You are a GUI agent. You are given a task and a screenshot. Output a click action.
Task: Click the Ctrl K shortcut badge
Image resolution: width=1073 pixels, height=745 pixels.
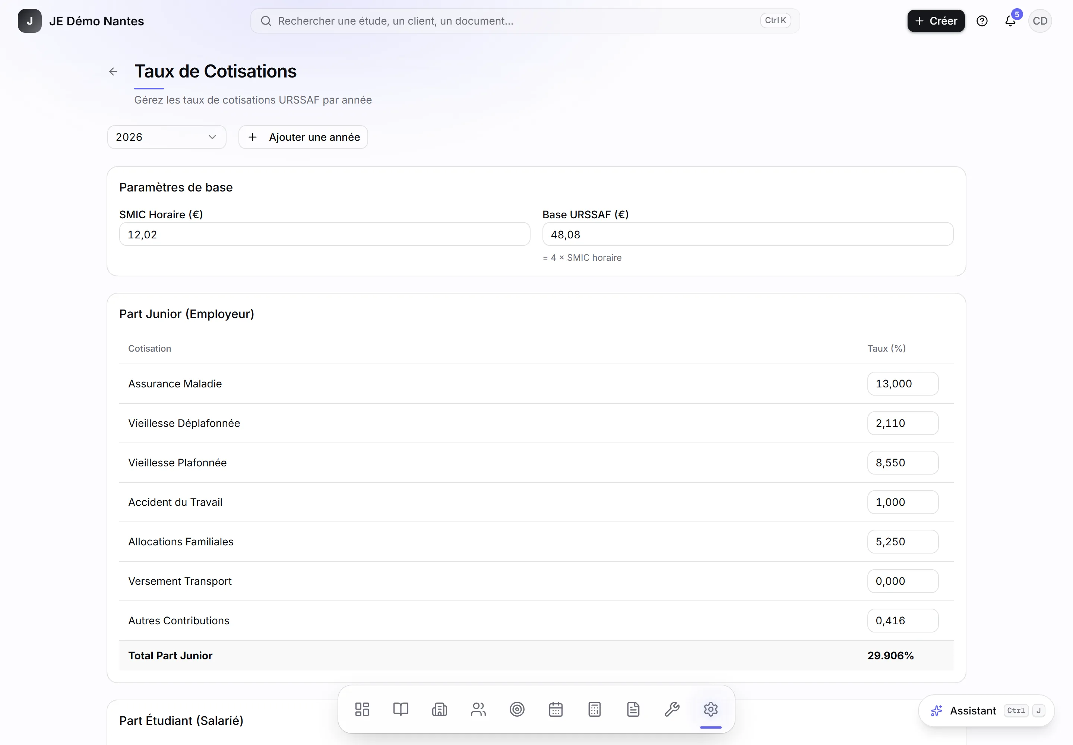coord(775,20)
